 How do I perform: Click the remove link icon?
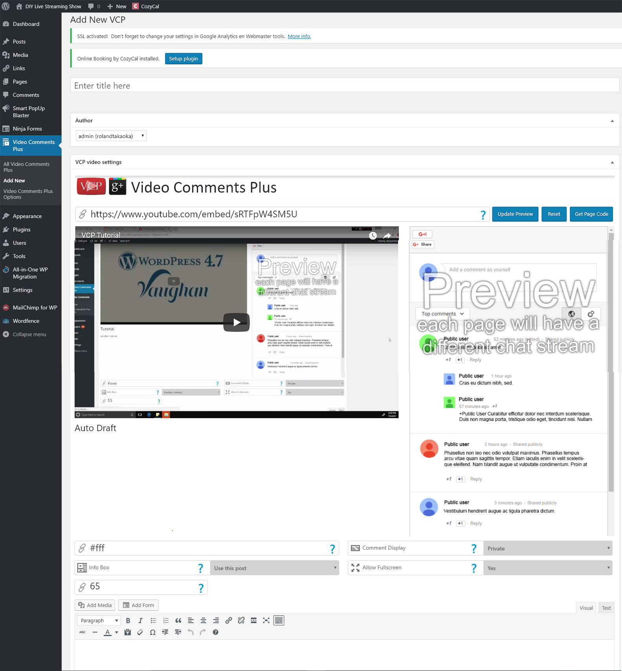(241, 620)
